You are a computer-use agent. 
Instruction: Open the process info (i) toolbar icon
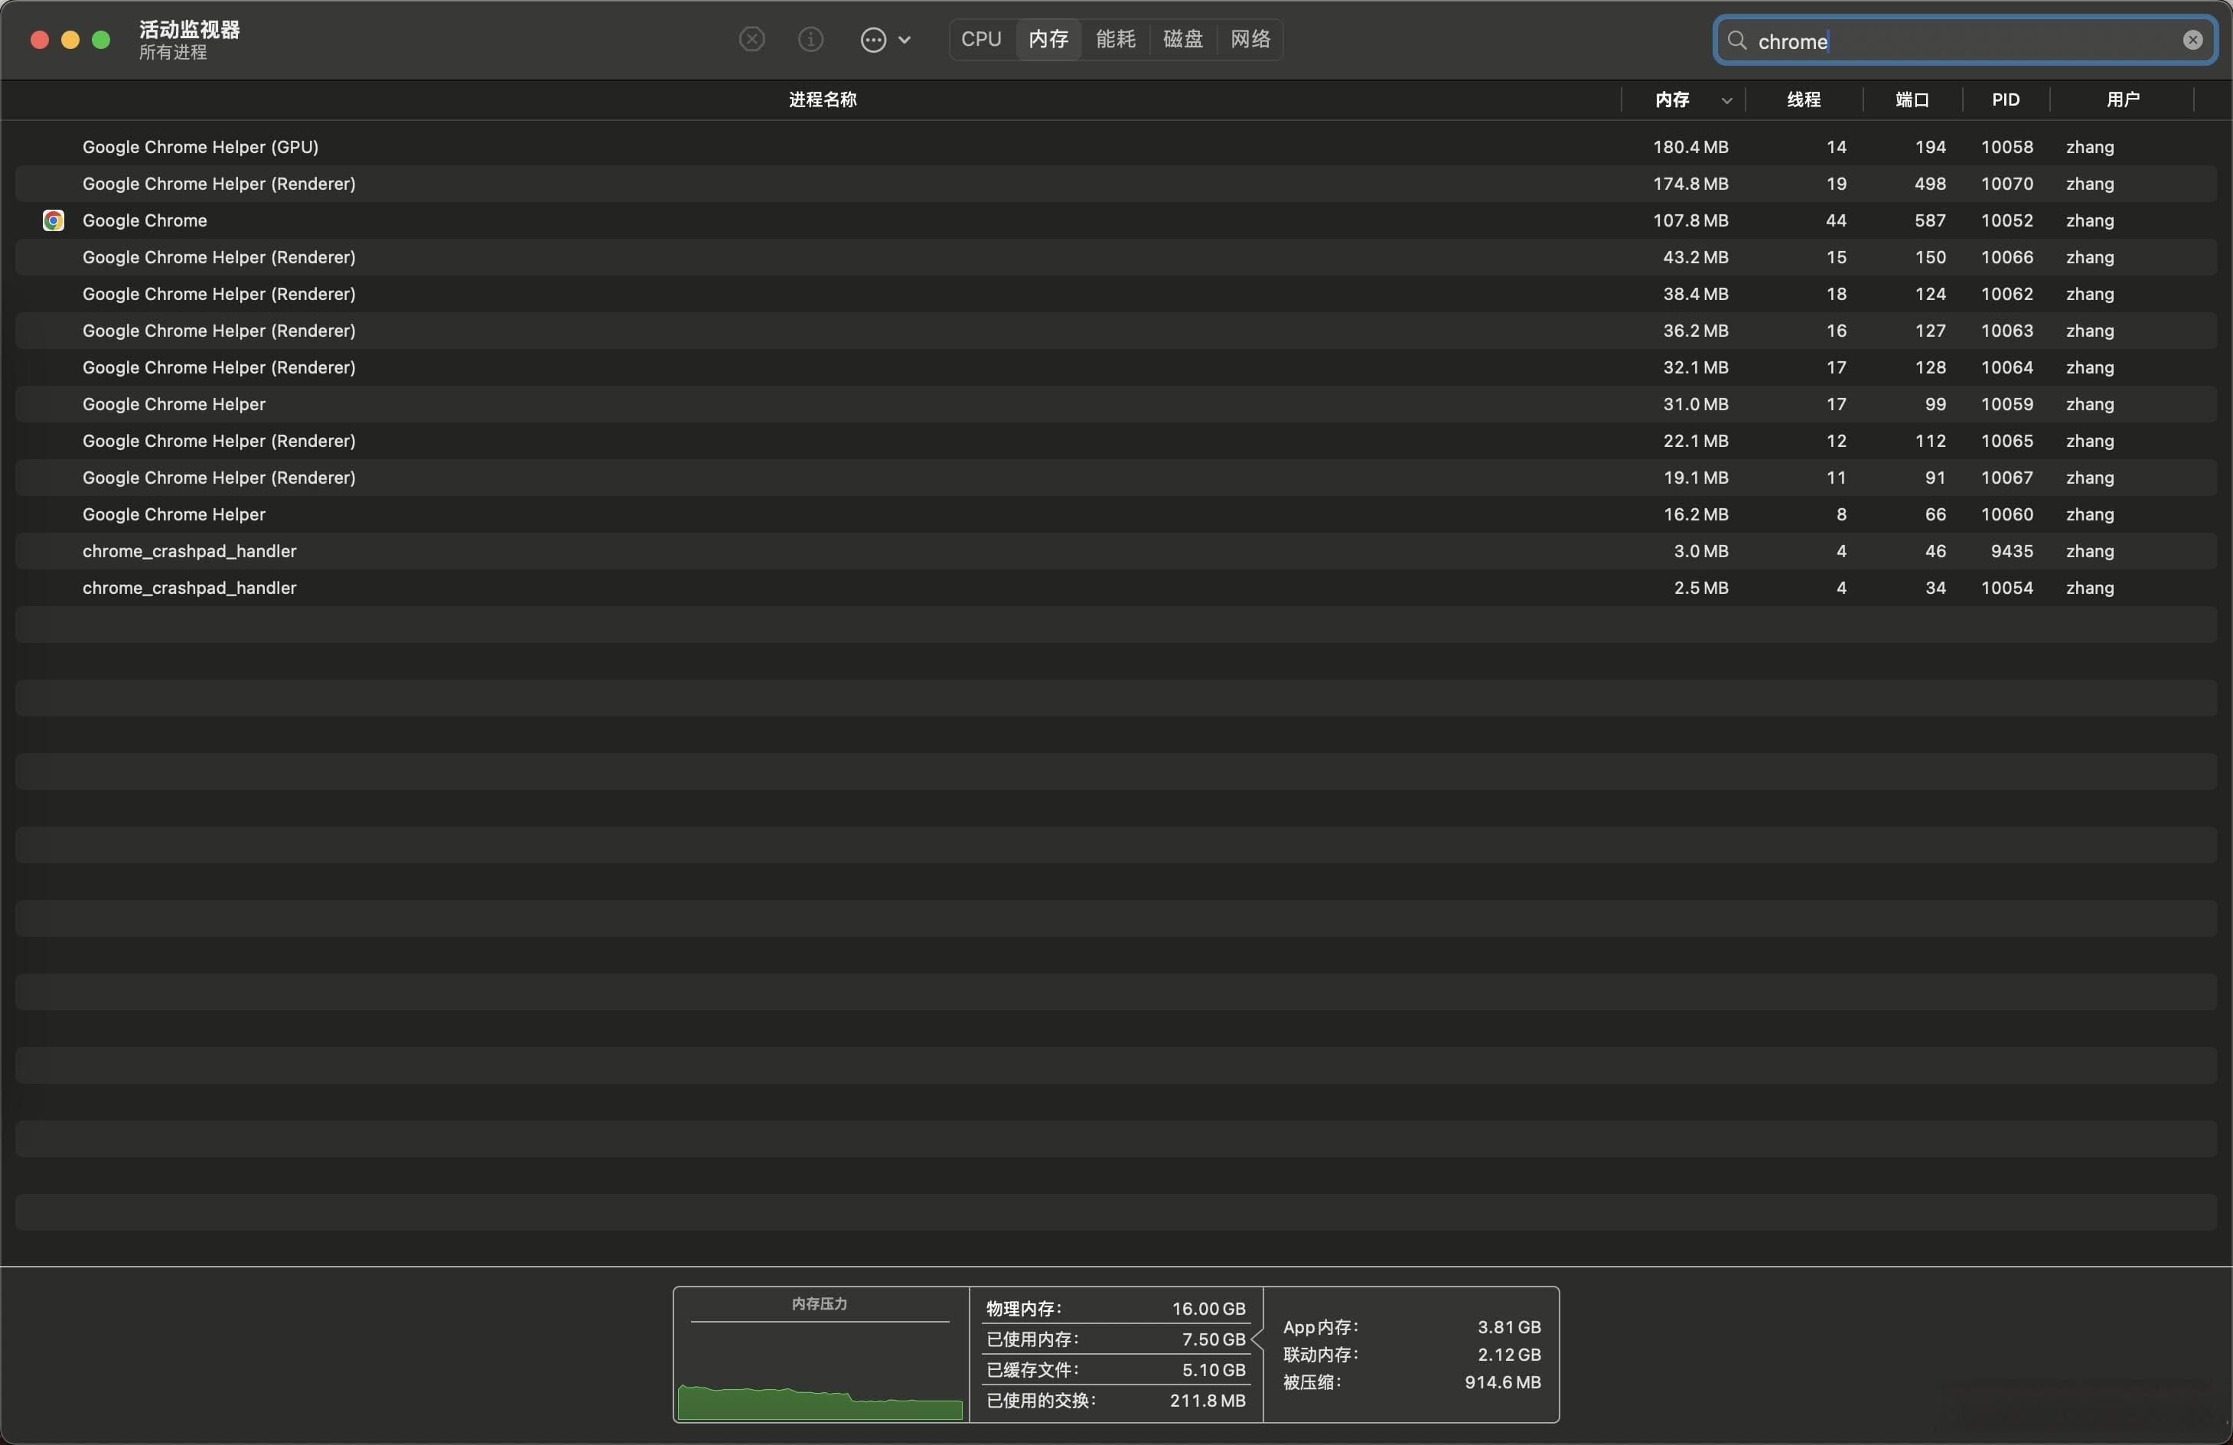[x=810, y=39]
